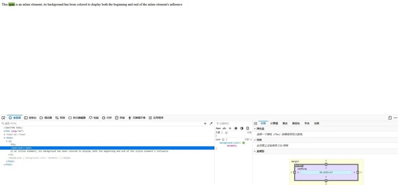Viewport: 398px width, 185px height.
Task: Select the style element node row
Action: [39, 158]
